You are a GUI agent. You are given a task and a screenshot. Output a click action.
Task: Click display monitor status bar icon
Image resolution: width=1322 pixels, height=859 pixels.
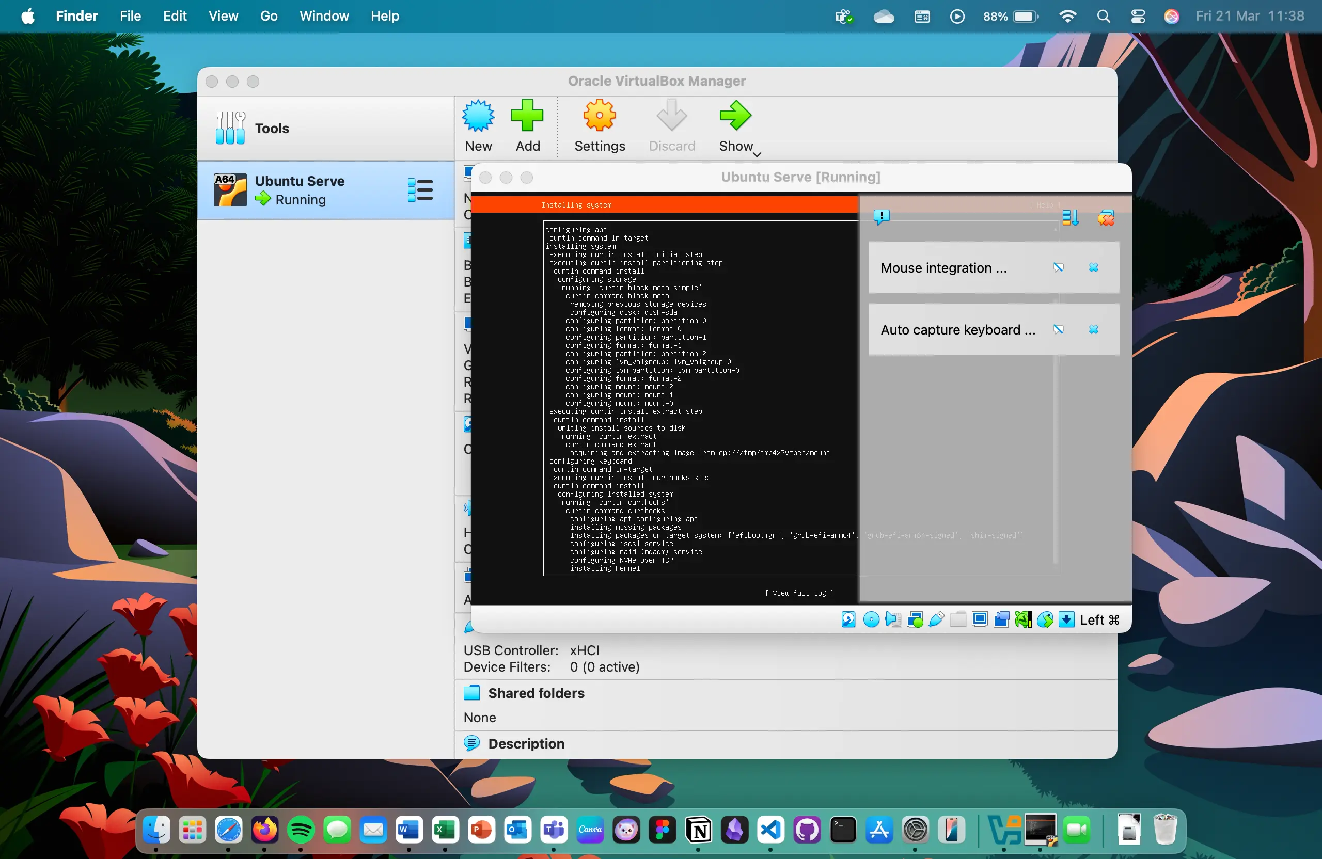(980, 619)
